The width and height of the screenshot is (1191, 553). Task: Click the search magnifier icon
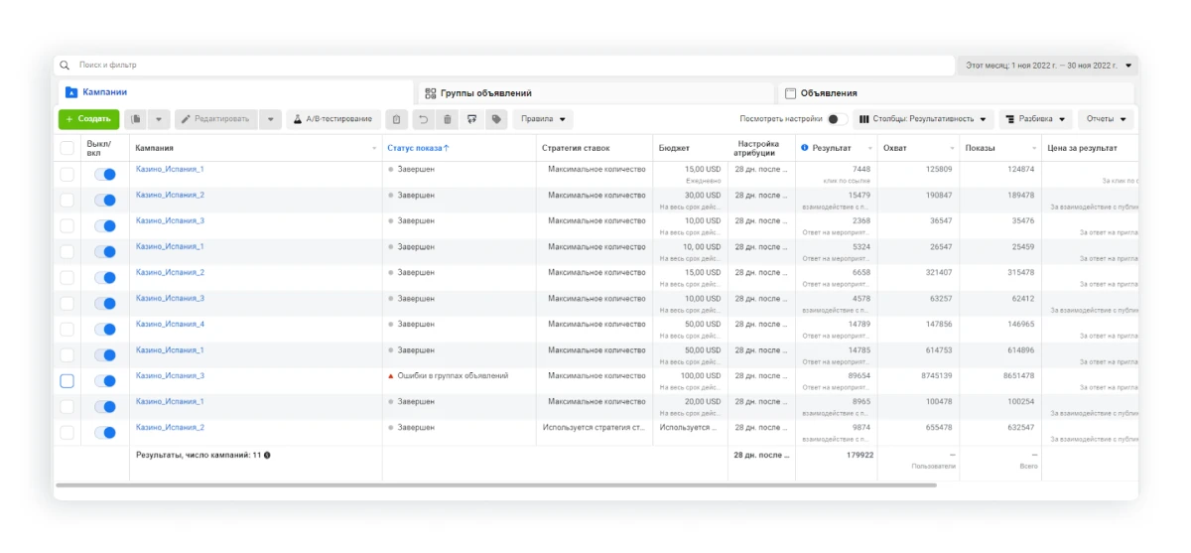pyautogui.click(x=66, y=66)
